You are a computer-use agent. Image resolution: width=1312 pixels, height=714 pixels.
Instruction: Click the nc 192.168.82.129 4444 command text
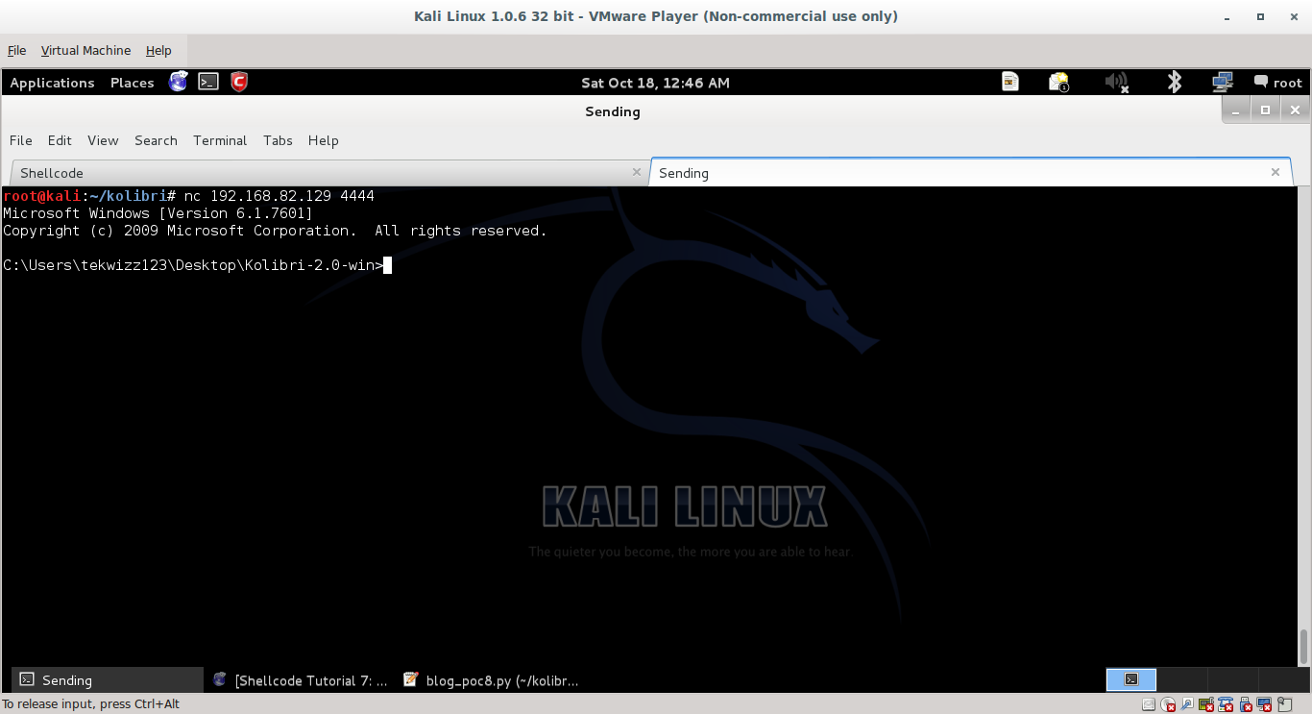tap(279, 196)
